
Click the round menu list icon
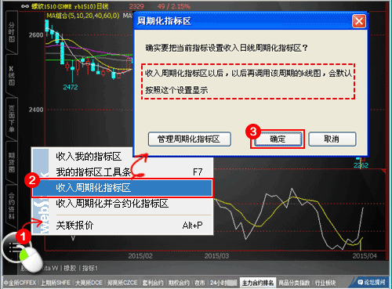(13, 247)
